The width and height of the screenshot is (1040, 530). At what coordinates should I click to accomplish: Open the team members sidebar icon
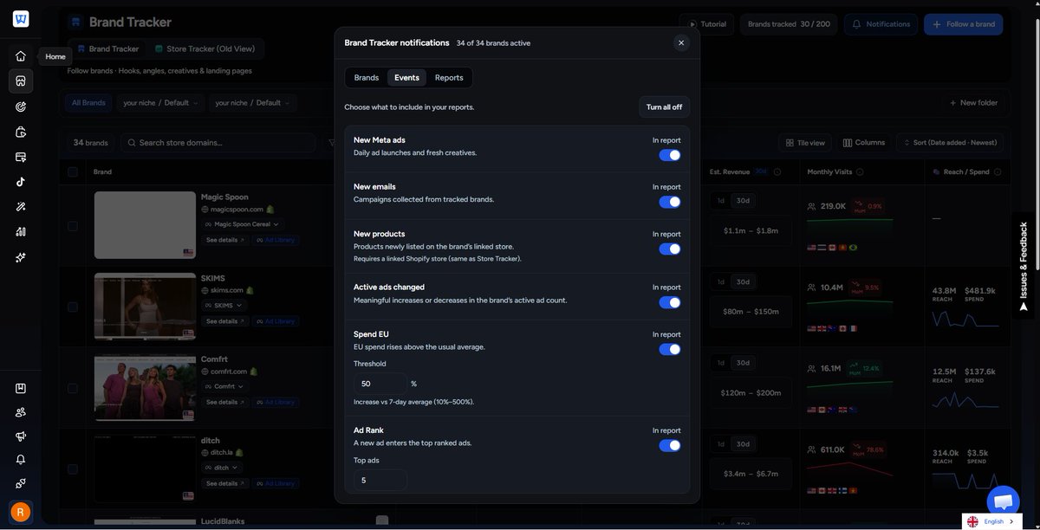click(20, 412)
